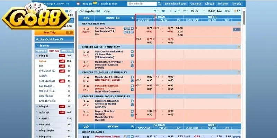
Task: Click the orange Trực Tiếp button
Action: tap(54, 32)
